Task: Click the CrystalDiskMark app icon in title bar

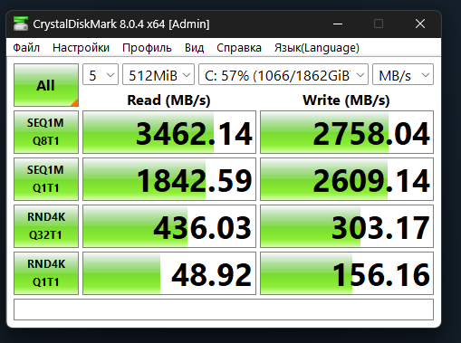Action: pos(21,24)
